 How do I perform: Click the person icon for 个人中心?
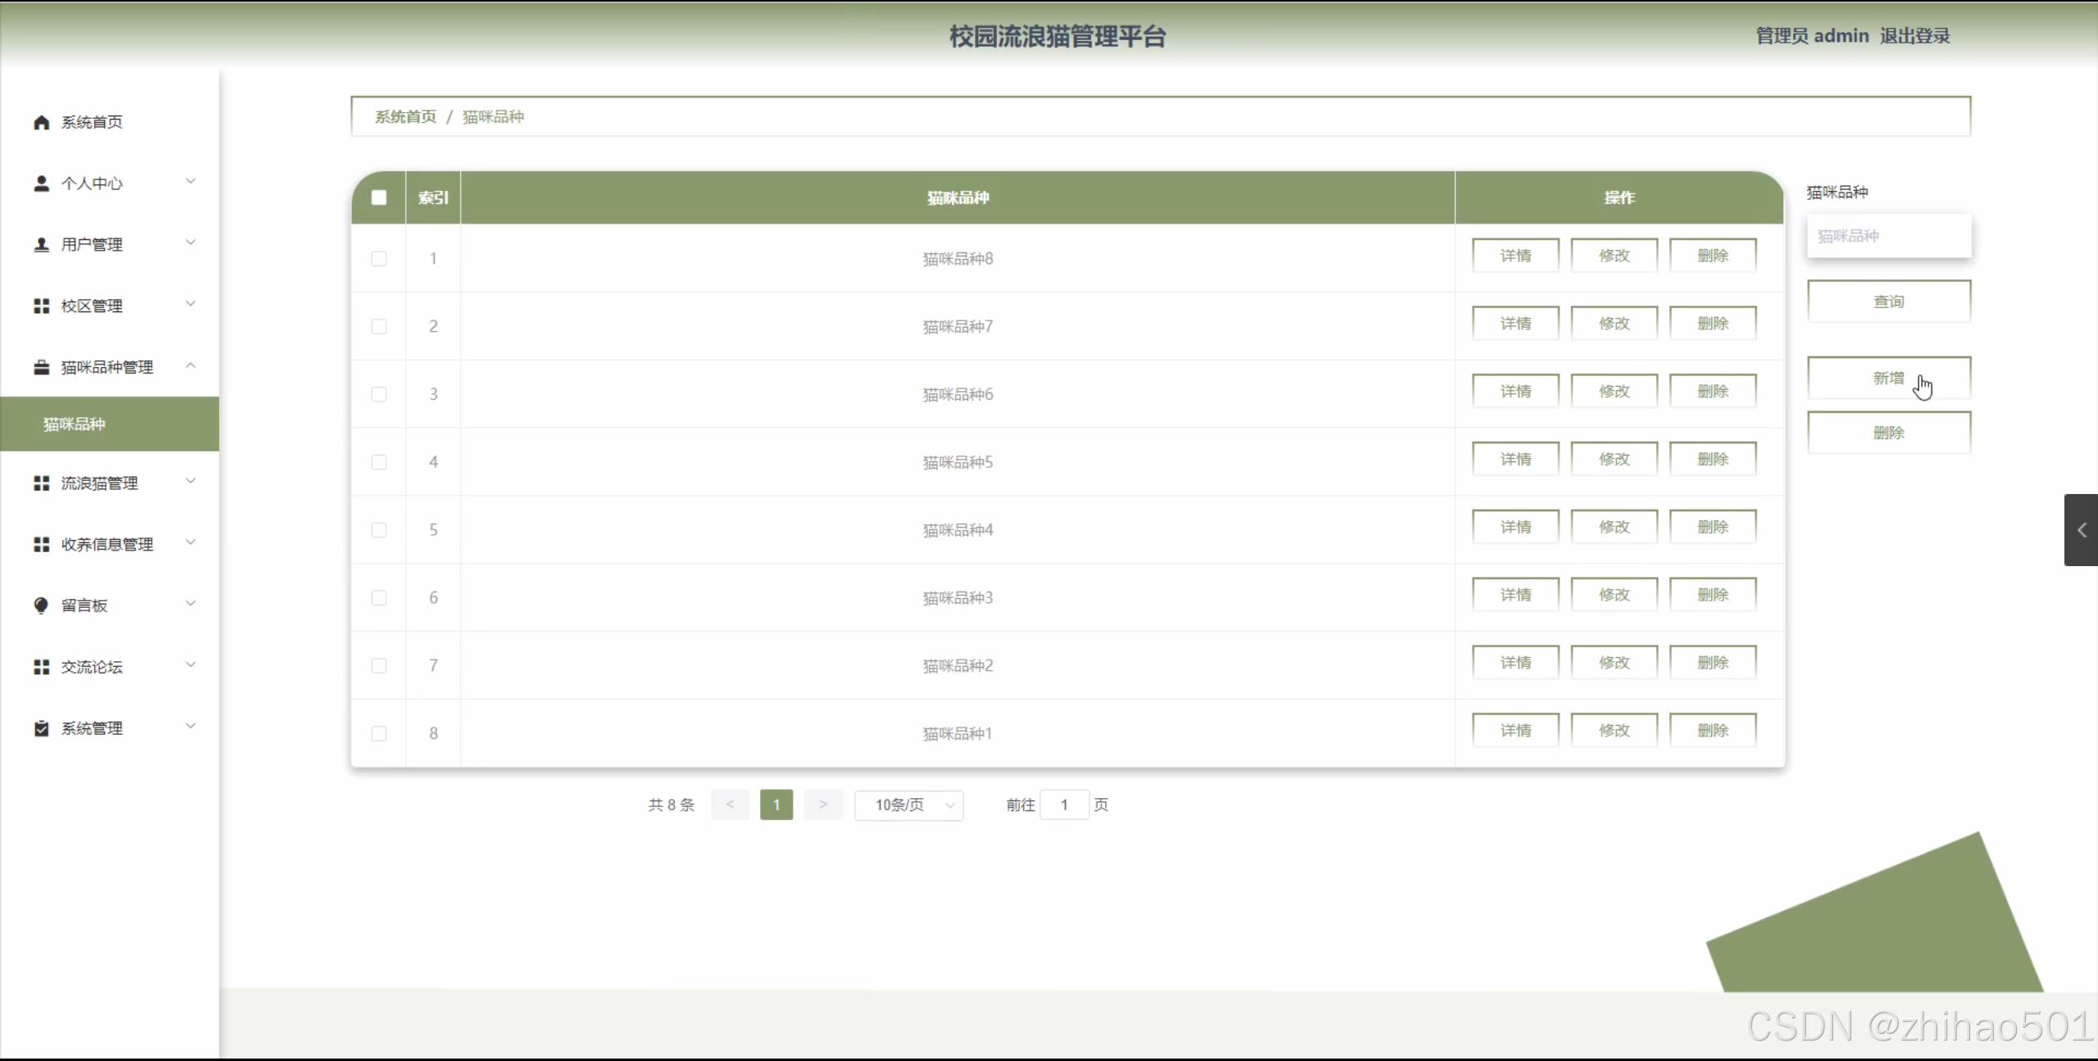point(41,184)
